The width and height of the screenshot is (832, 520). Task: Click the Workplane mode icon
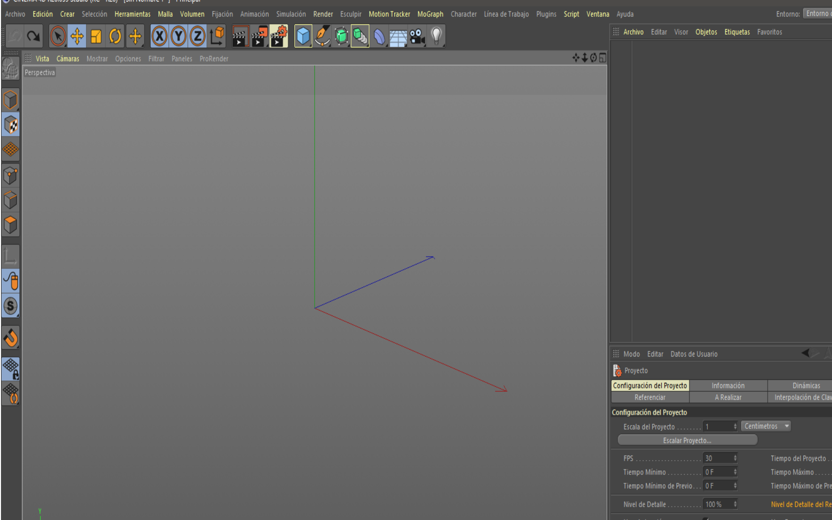click(10, 149)
